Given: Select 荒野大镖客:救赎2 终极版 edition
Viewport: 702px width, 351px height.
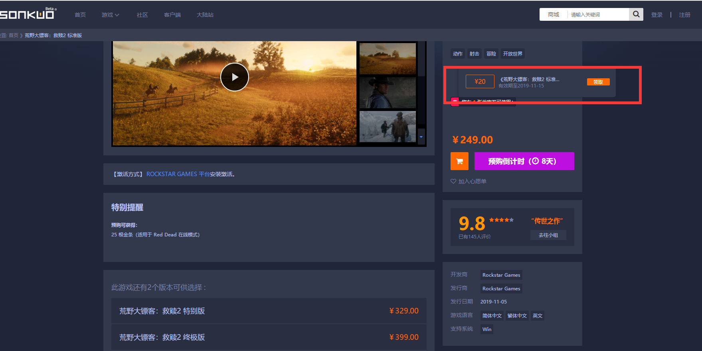Looking at the screenshot, I should click(269, 337).
